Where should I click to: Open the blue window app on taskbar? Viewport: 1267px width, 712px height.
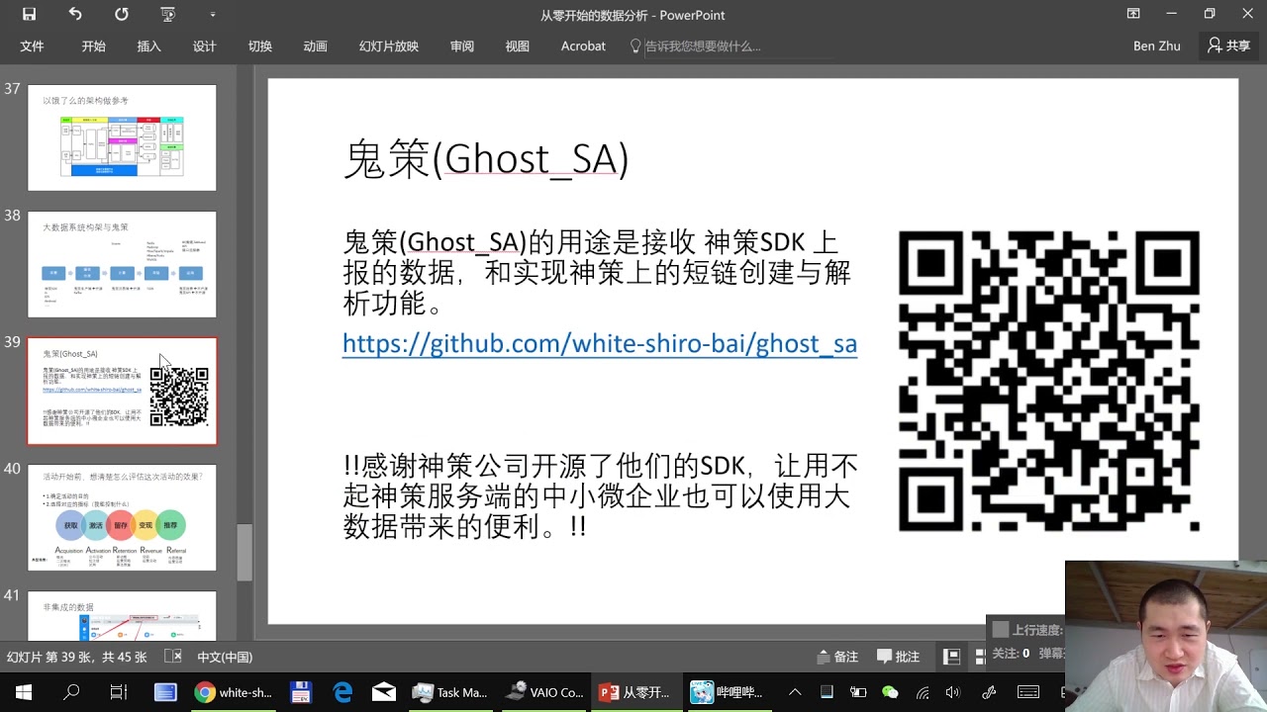165,692
